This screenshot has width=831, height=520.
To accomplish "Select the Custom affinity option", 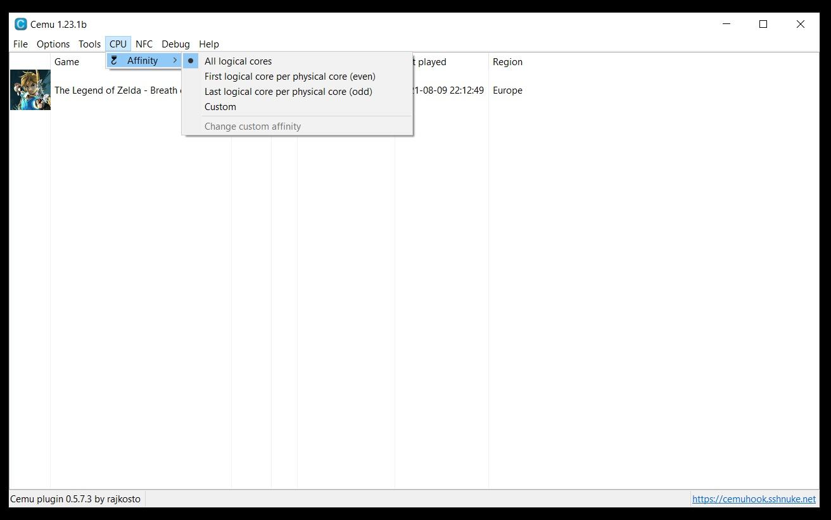I will (x=298, y=107).
